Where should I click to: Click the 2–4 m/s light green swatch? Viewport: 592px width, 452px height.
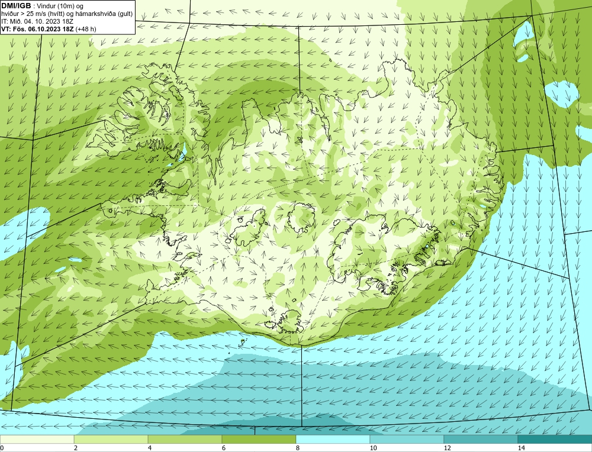(x=111, y=439)
